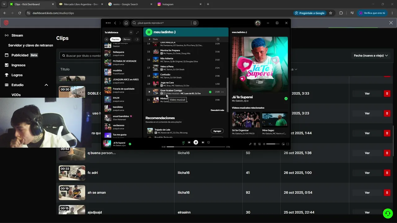Open the Kick support chat bubble
The width and height of the screenshot is (397, 223).
coord(388,213)
